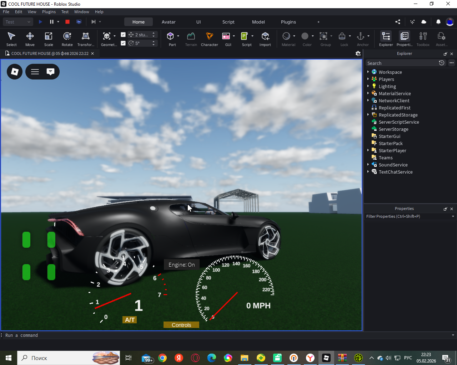Viewport: 457px width, 365px height.
Task: Toggle the rotate snap checkbox for 5°
Action: coord(123,43)
